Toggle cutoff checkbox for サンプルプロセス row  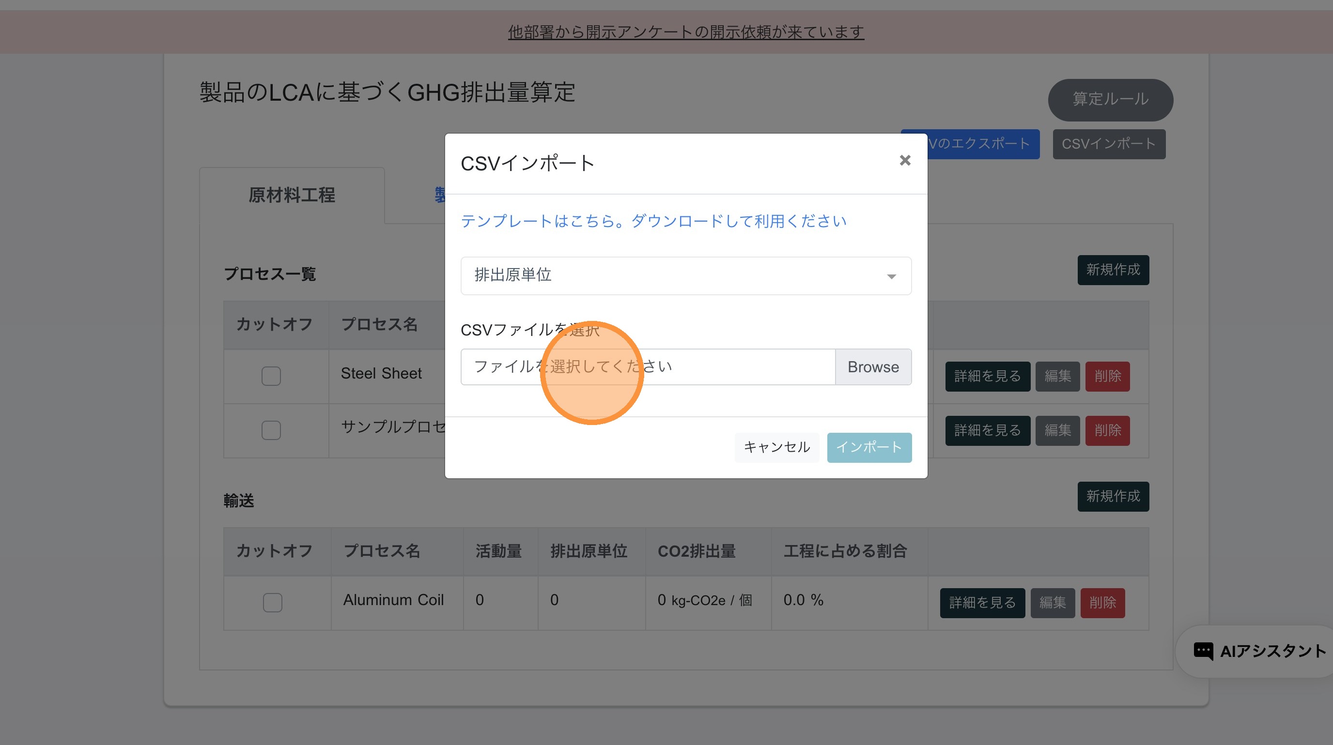[271, 430]
